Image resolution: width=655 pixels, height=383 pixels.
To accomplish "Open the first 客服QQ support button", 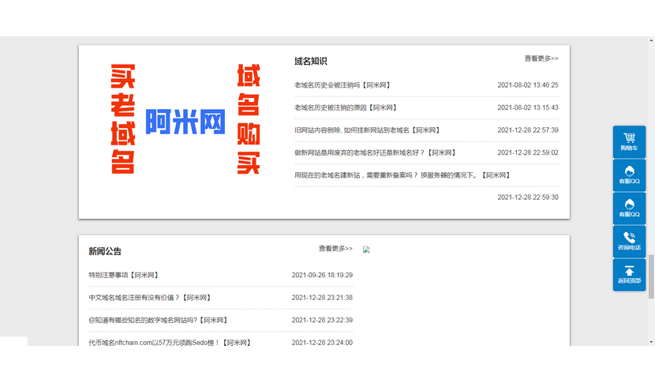I will [629, 175].
